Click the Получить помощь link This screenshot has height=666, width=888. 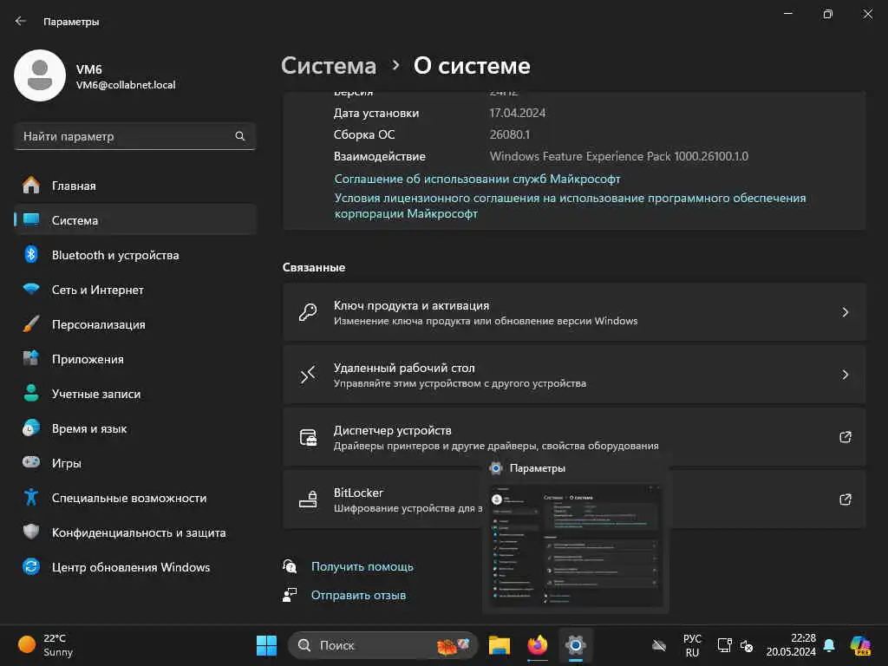(x=362, y=566)
